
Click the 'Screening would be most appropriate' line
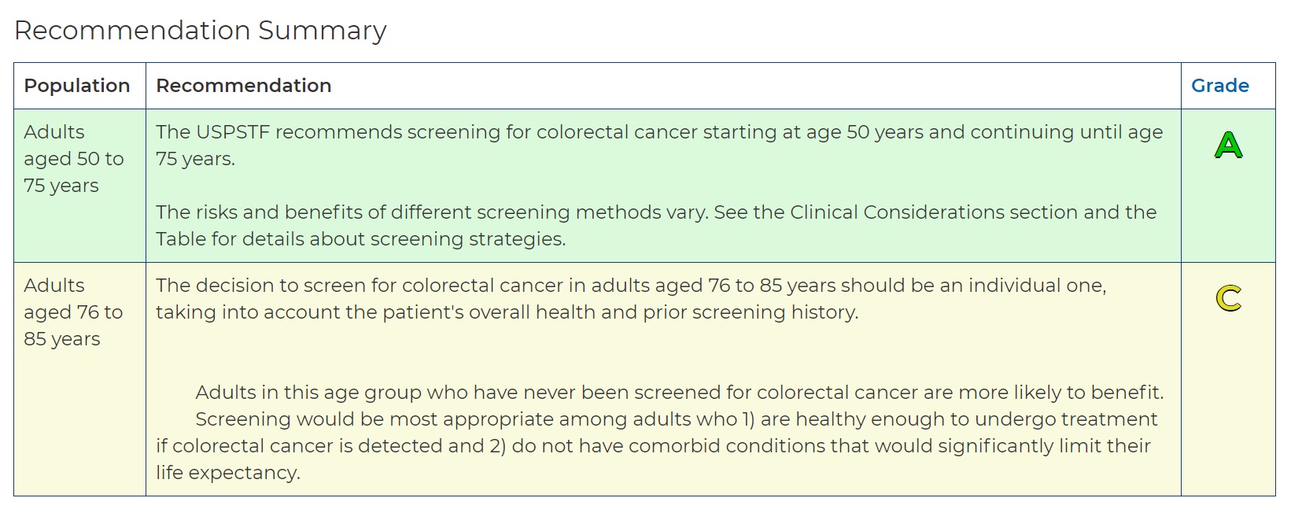[677, 419]
